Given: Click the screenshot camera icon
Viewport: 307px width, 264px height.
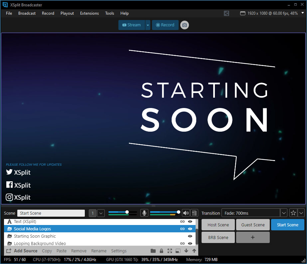Looking at the screenshot, I should pos(185,25).
